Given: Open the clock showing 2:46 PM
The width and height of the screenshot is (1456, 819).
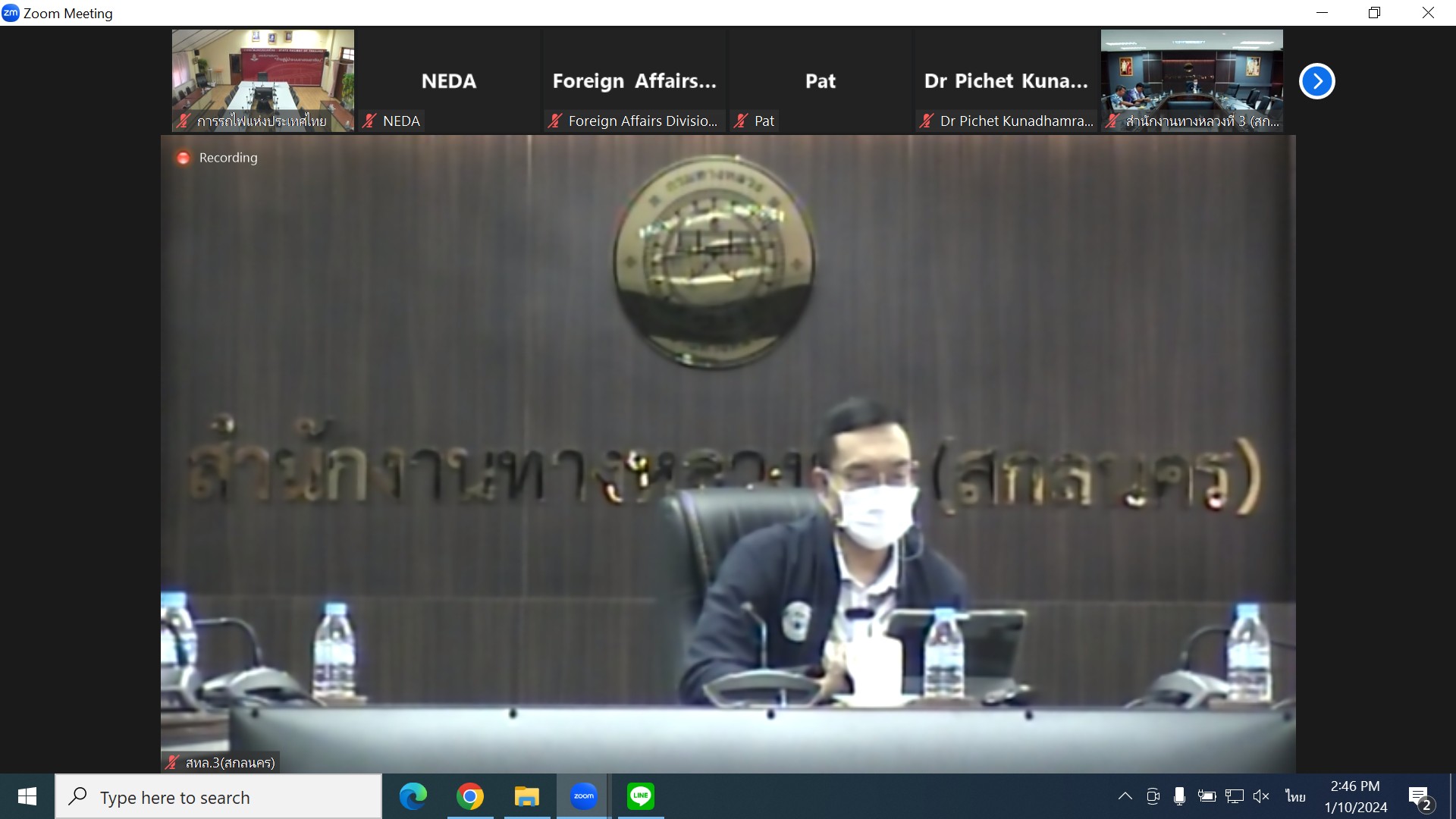Looking at the screenshot, I should [x=1355, y=796].
